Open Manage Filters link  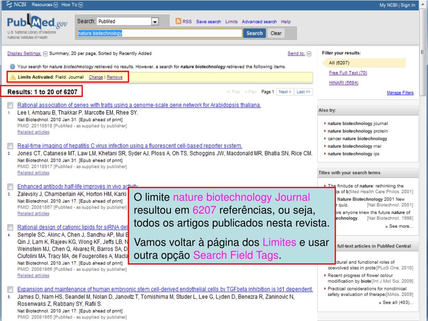400,93
